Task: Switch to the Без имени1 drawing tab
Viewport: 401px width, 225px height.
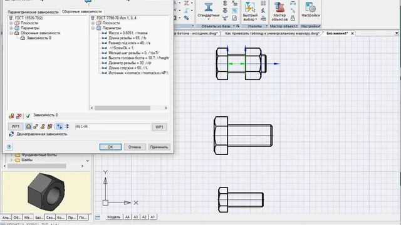Action: (x=337, y=33)
